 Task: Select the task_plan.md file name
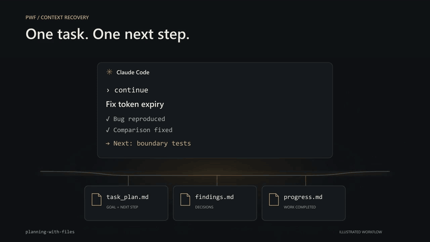(x=127, y=197)
